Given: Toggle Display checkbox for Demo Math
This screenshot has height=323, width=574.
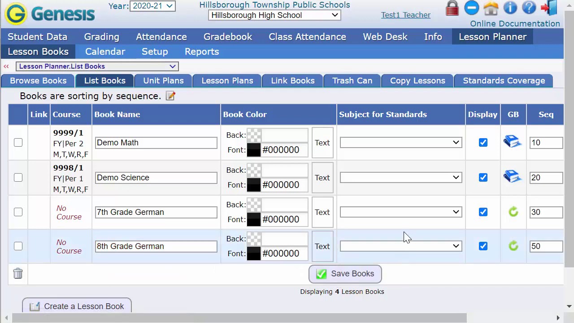Looking at the screenshot, I should tap(483, 143).
